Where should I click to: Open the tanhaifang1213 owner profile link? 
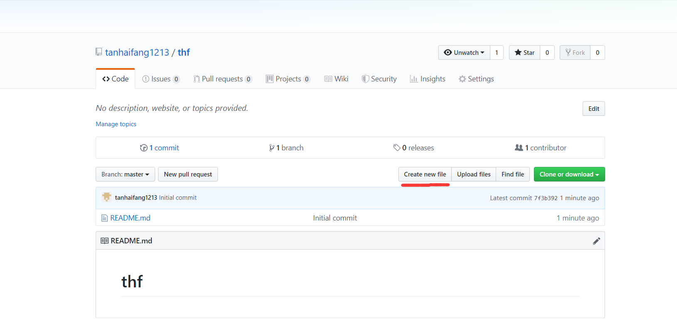point(137,52)
